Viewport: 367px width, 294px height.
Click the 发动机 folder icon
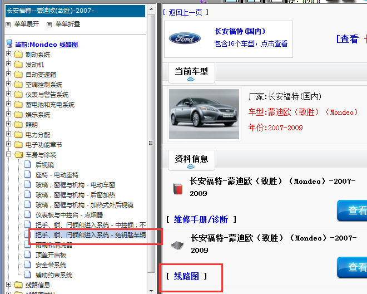click(18, 65)
